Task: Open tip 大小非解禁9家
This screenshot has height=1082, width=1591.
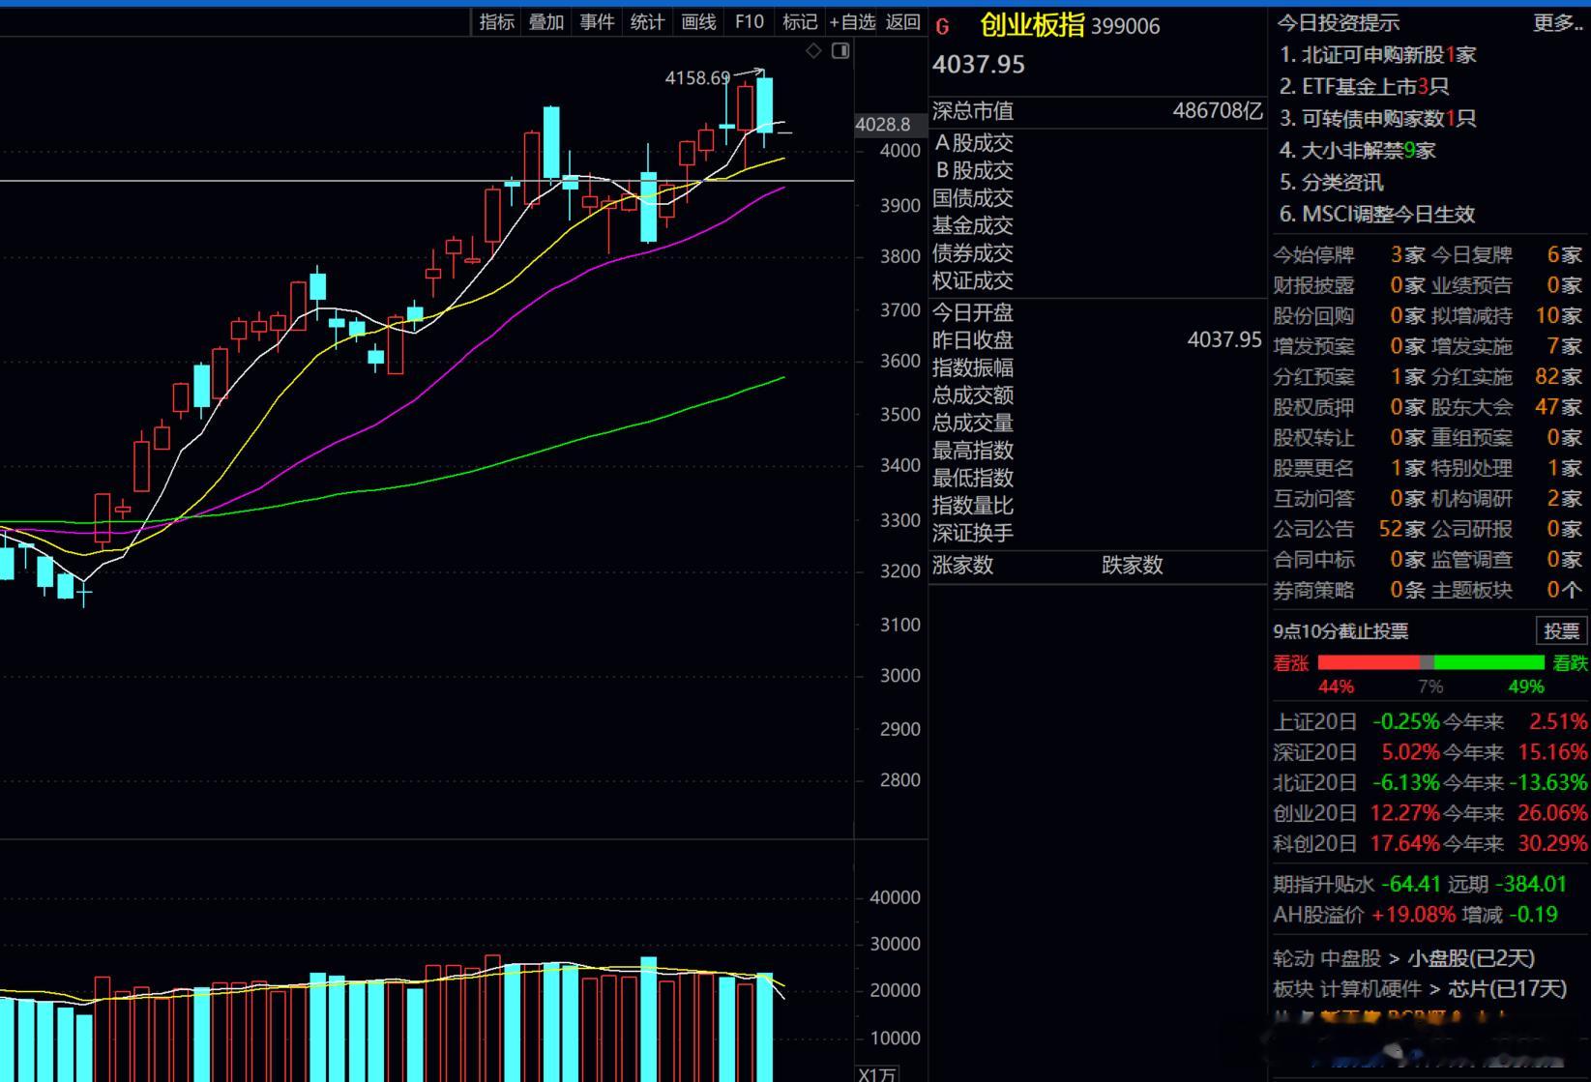Action: [1358, 151]
